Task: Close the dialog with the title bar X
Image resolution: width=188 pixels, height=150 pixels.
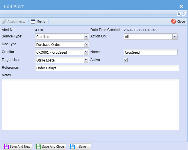Action: [181, 6]
